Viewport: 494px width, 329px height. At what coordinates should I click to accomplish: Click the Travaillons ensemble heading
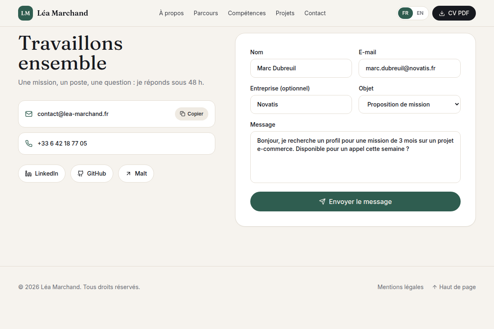click(x=70, y=53)
